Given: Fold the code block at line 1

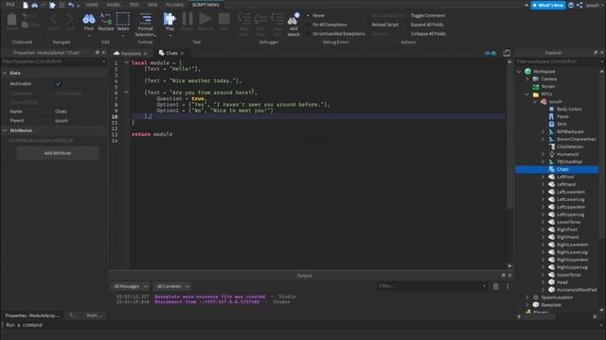Looking at the screenshot, I should 126,62.
